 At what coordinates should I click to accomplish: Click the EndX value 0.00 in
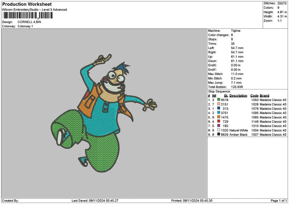pyautogui.click(x=236, y=65)
